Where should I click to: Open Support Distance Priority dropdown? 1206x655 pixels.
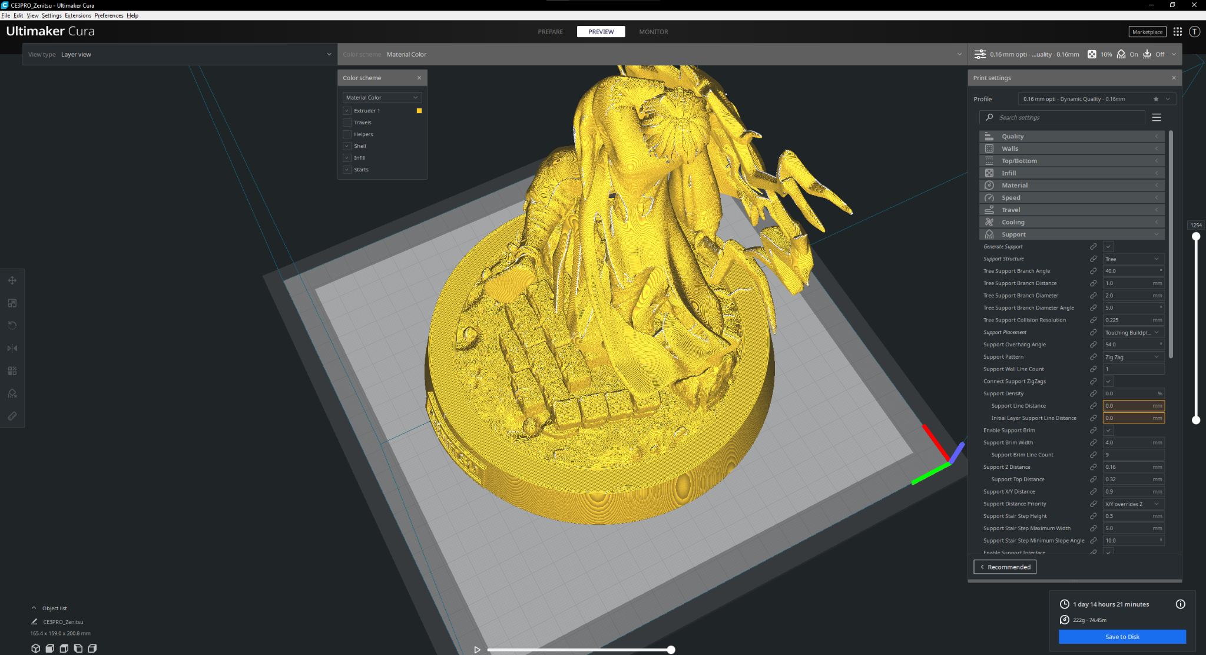tap(1134, 504)
